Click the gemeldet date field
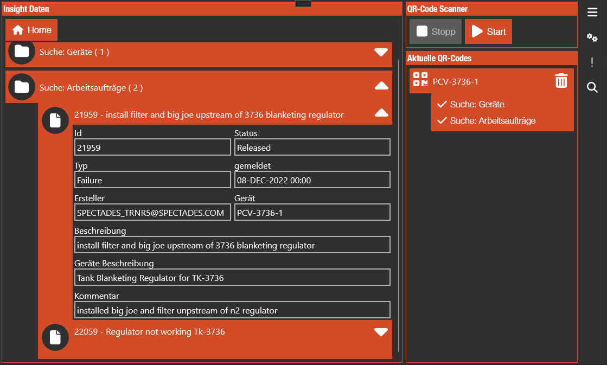Image resolution: width=607 pixels, height=365 pixels. click(x=312, y=180)
